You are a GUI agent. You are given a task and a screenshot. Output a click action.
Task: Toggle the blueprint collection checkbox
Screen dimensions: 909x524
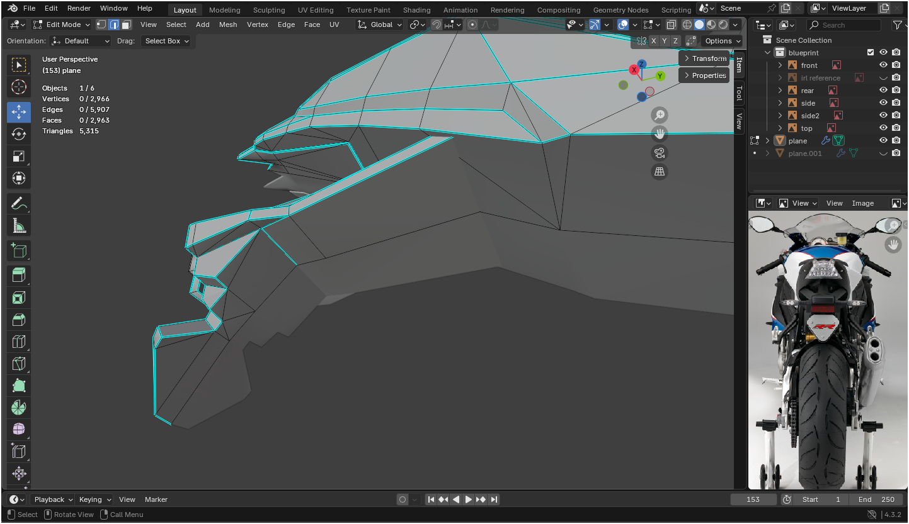871,53
